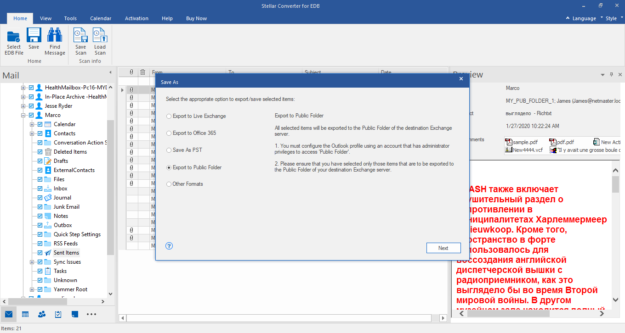Screen dimensions: 625x333
Task: Uncheck the Drafts folder checkbox
Action: click(x=40, y=161)
